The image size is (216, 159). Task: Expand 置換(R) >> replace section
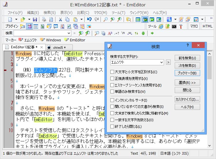[187, 83]
